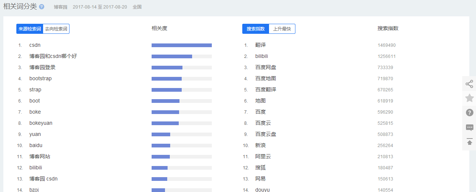Click the 搜索指数 column header on right

(x=388, y=28)
